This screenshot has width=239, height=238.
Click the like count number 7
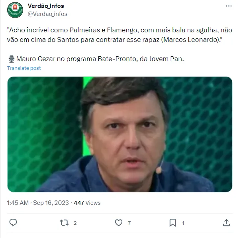click(129, 223)
